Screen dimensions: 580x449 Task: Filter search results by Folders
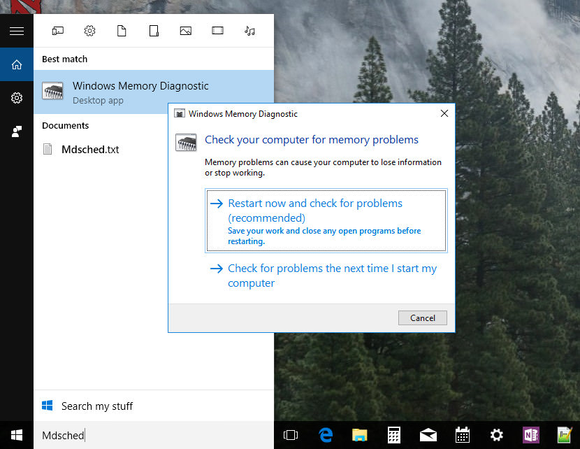[x=154, y=31]
